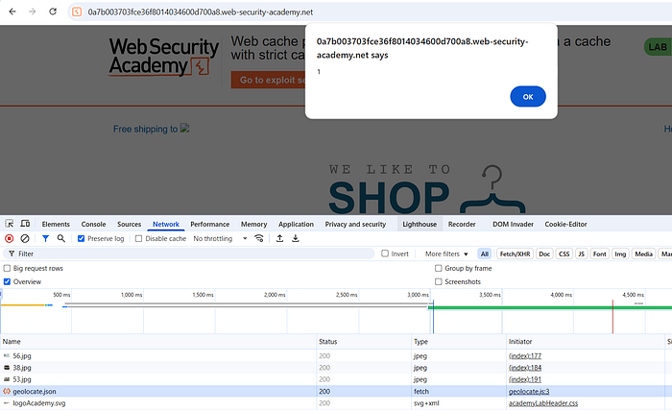Open the DOM Invader tab
The image size is (672, 410).
513,224
